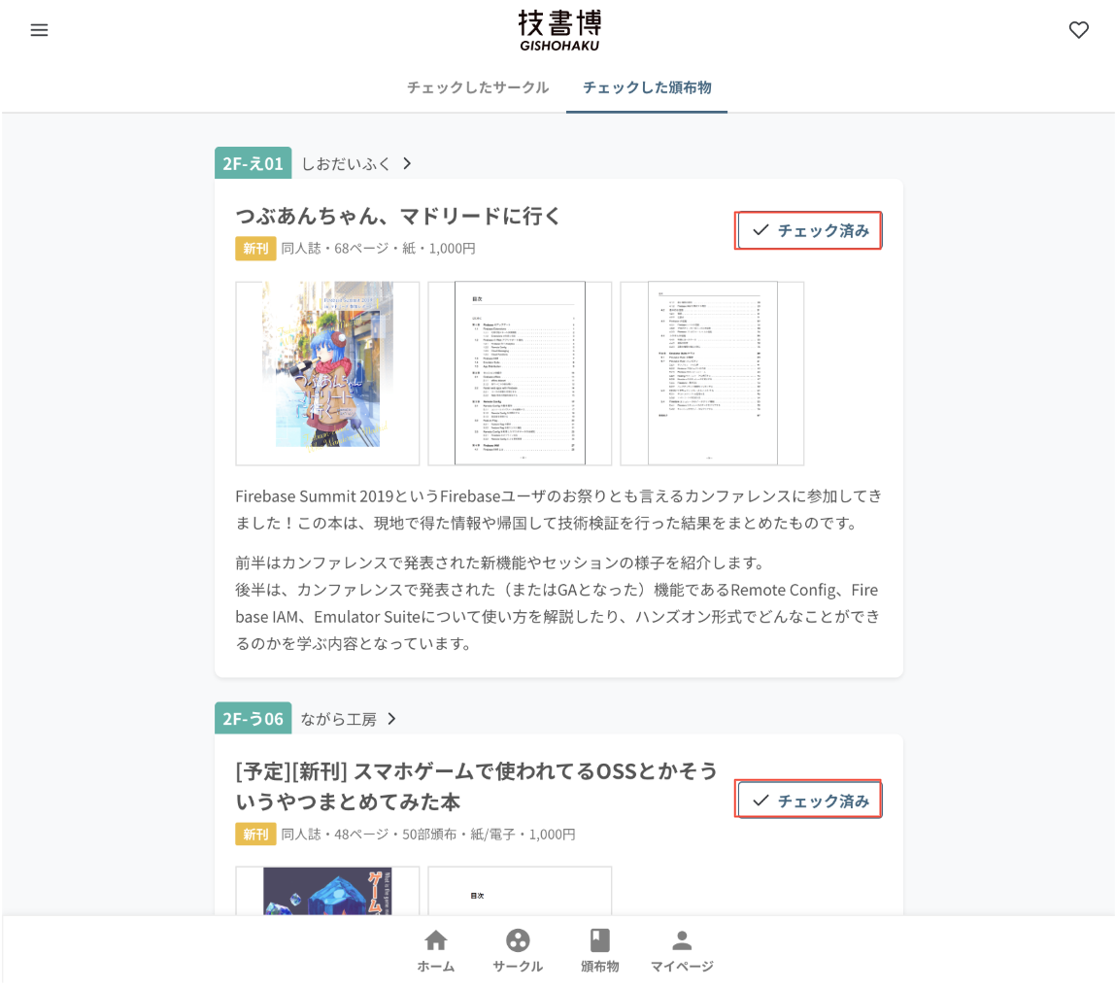Open the つぶあんちゃん、マドリードに行く title
The width and height of the screenshot is (1115, 989).
tap(398, 216)
